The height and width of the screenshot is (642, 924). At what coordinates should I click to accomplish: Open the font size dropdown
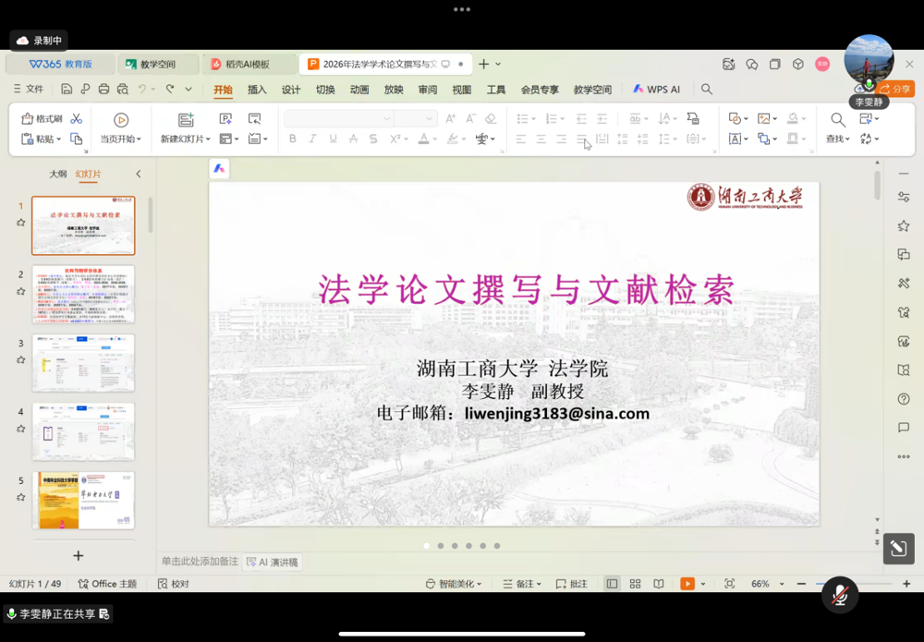429,118
